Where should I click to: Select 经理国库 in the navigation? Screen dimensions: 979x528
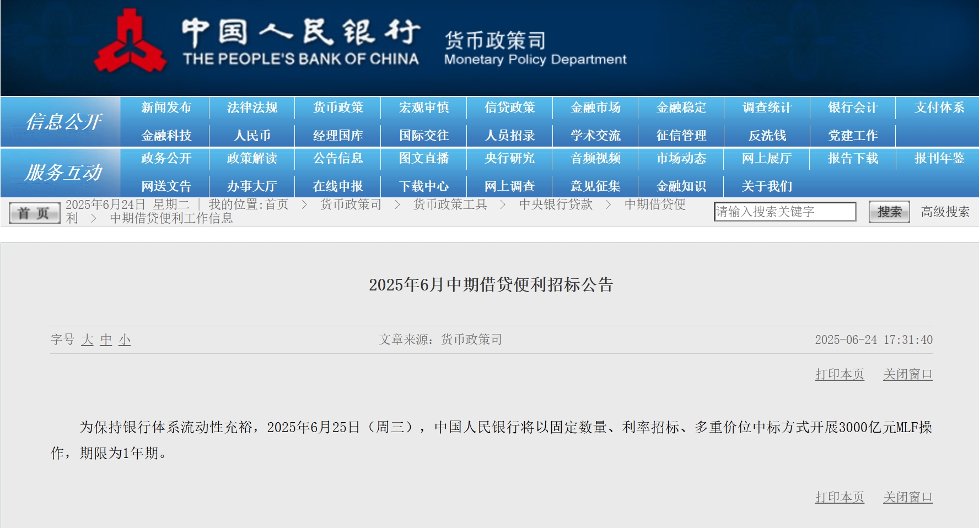click(x=338, y=136)
